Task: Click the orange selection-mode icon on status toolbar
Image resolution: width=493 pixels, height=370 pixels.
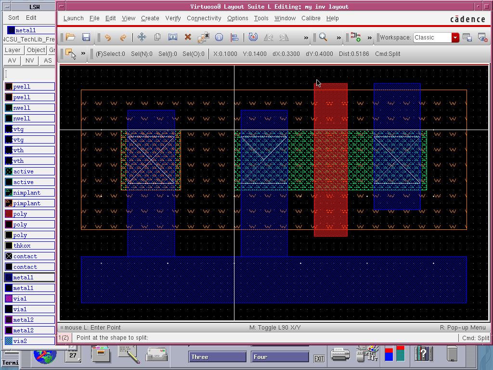Action: 71,54
